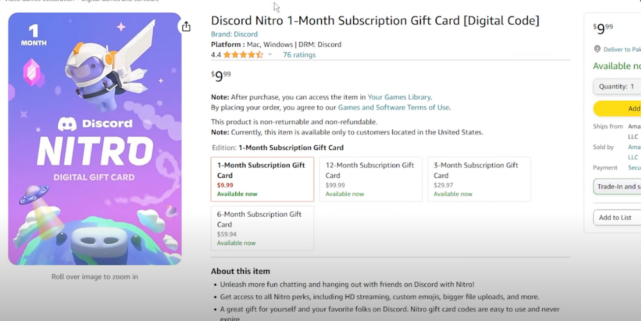The width and height of the screenshot is (641, 321).
Task: Expand the Add to List dropdown
Action: pos(617,217)
